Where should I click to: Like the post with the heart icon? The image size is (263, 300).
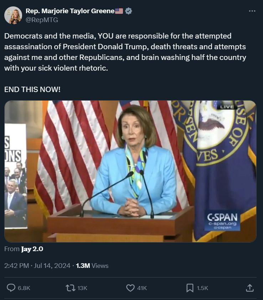131,288
